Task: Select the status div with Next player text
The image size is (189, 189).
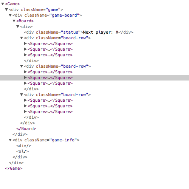Action: (x=79, y=32)
